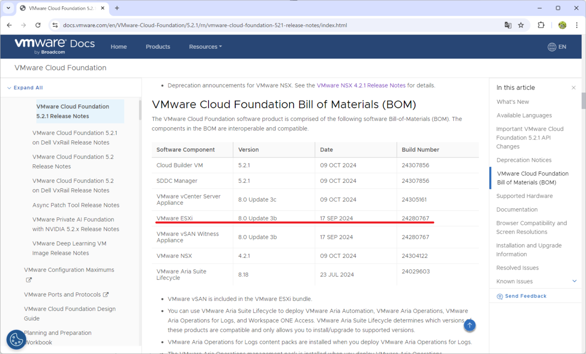Open VMware Configuration Maximums link
Viewport: 586px width, 354px height.
pos(69,270)
